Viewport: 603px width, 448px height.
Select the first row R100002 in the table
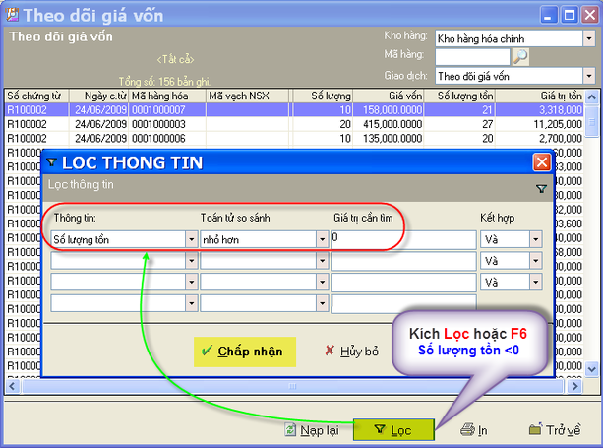click(x=35, y=109)
